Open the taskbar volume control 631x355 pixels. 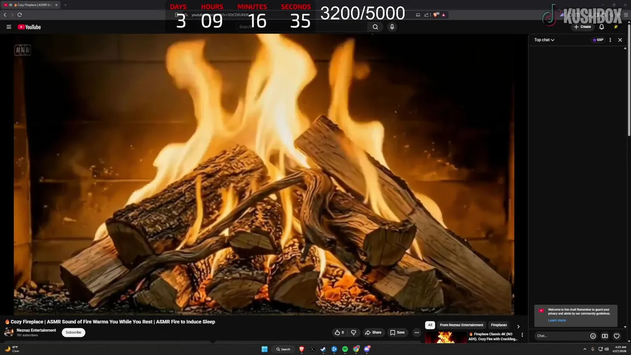click(606, 349)
